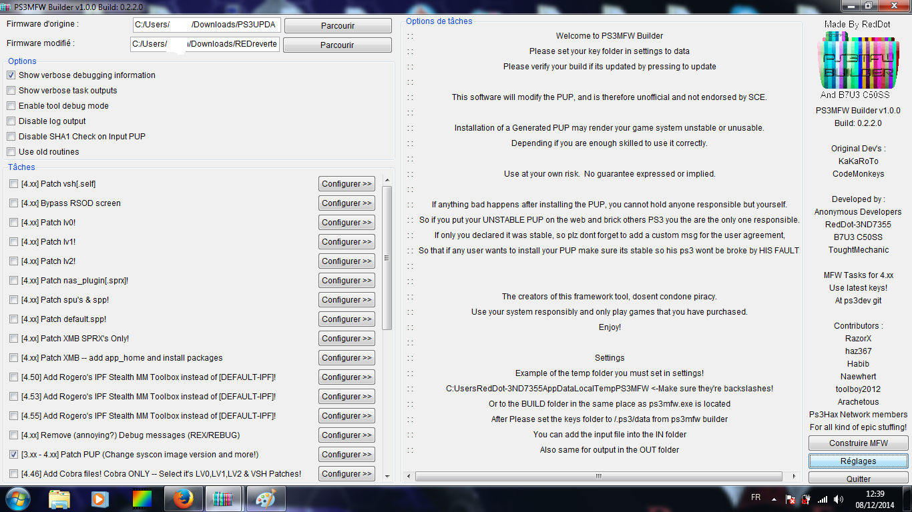Configure the [3.xx - 4.xx] Patch PUP task
This screenshot has height=512, width=912.
click(347, 455)
